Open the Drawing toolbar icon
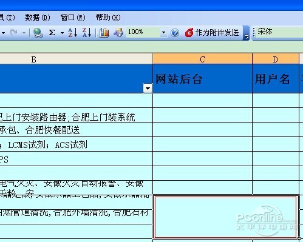 [x=118, y=33]
